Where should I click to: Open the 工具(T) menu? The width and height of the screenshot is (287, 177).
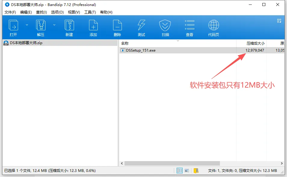(x=90, y=12)
